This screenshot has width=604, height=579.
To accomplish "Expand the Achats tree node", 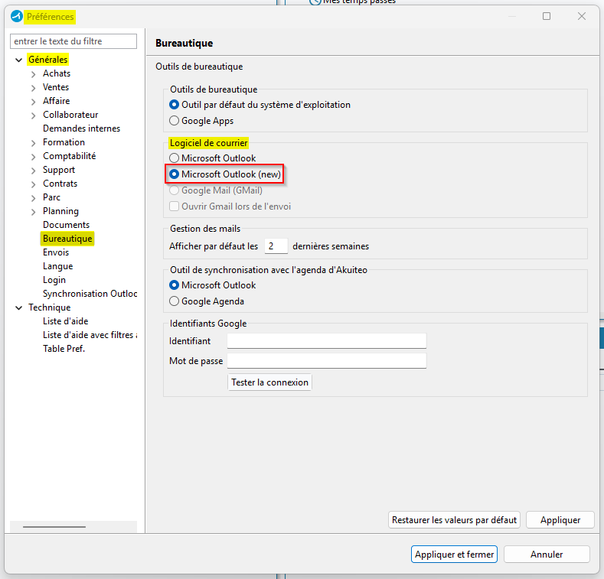I will coord(33,74).
